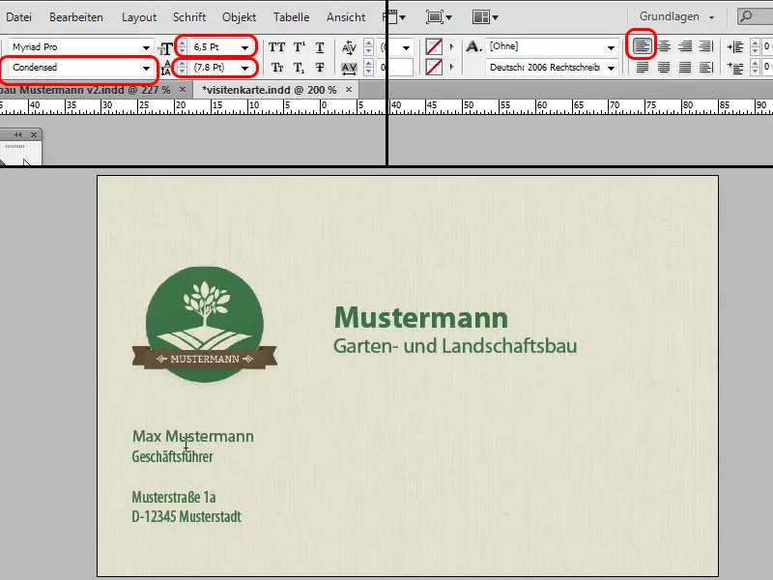
Task: Click the fill color swatch (none)
Action: click(x=434, y=47)
